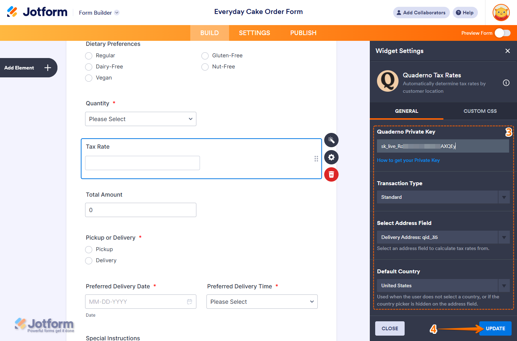This screenshot has height=341, width=517.
Task: Choose Pickup as delivery option
Action: click(89, 249)
